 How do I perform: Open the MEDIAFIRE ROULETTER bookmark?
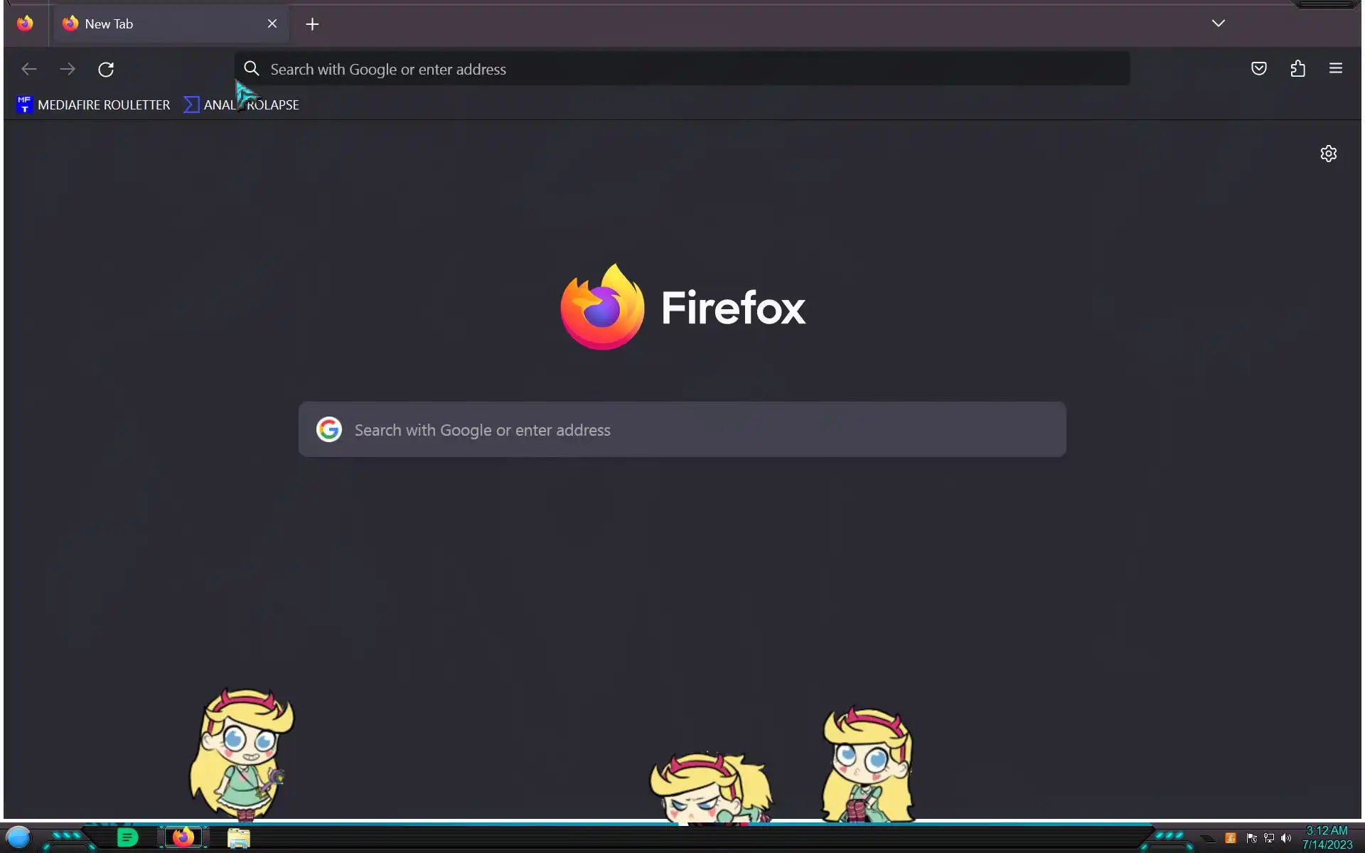pyautogui.click(x=94, y=104)
